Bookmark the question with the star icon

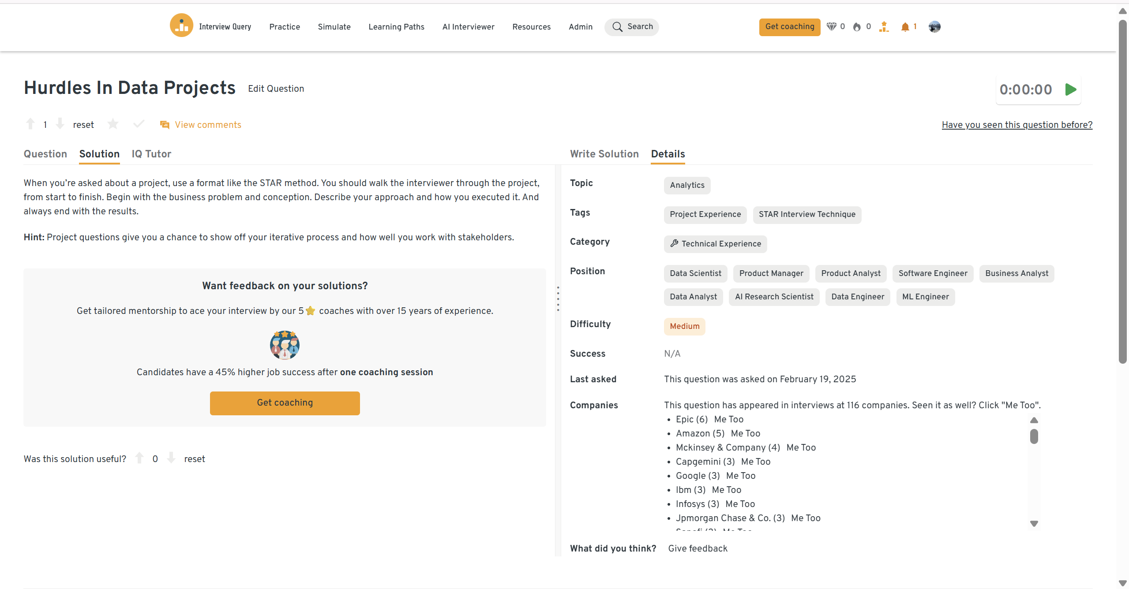pyautogui.click(x=113, y=124)
